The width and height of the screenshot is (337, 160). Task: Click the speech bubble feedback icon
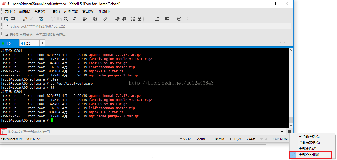point(186,19)
